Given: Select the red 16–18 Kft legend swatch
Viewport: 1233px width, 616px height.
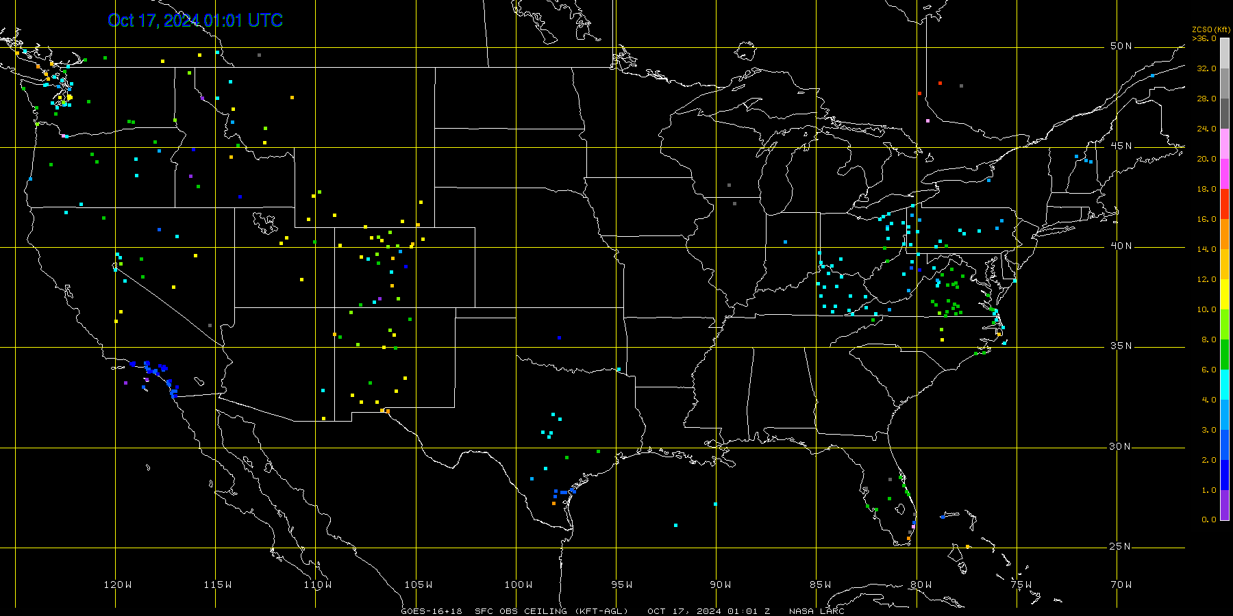Looking at the screenshot, I should point(1225,204).
